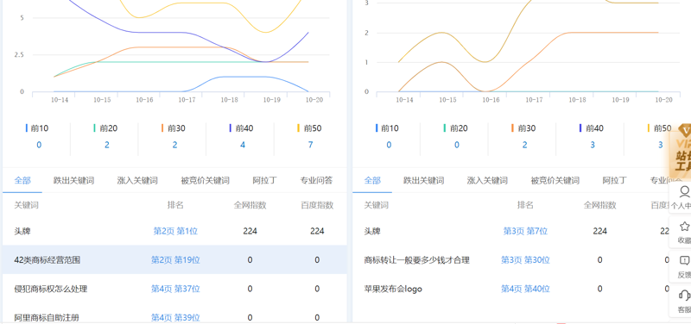Open 阿拉丁 tab in right panel
The height and width of the screenshot is (324, 691).
(x=615, y=180)
